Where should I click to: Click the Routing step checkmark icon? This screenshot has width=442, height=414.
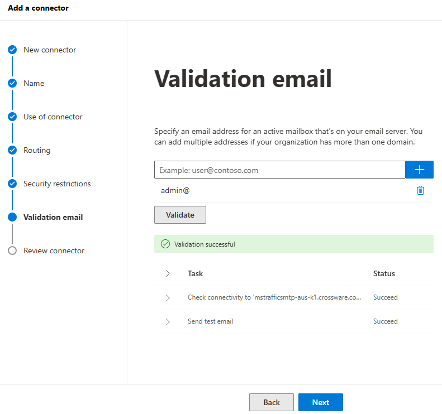tap(12, 150)
